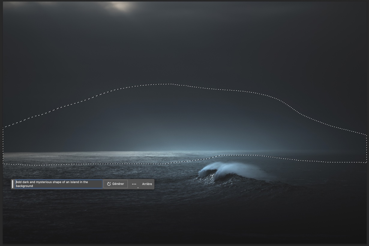Focus the generative fill prompt field
Viewport: 369px width, 246px height.
click(x=58, y=184)
